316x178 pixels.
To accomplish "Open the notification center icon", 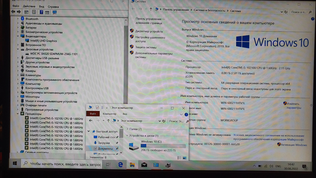I will pyautogui.click(x=304, y=167).
